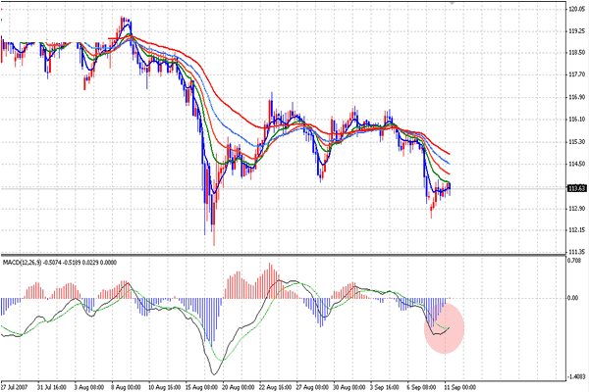589x392 pixels.
Task: Select the 10 Aug 16:00 time label
Action: click(163, 387)
